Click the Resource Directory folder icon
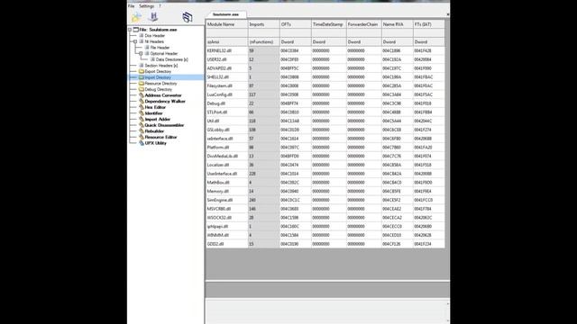Screen dimensions: 577x324 (x=142, y=84)
